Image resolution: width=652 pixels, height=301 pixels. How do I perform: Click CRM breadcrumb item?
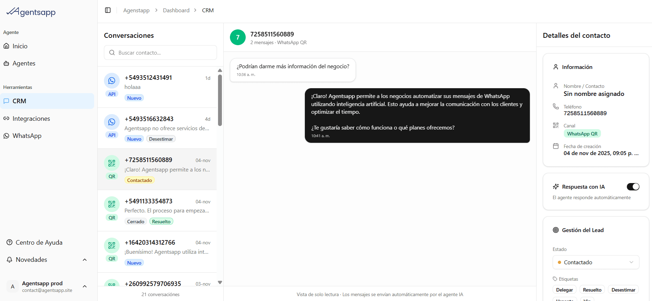(x=208, y=10)
